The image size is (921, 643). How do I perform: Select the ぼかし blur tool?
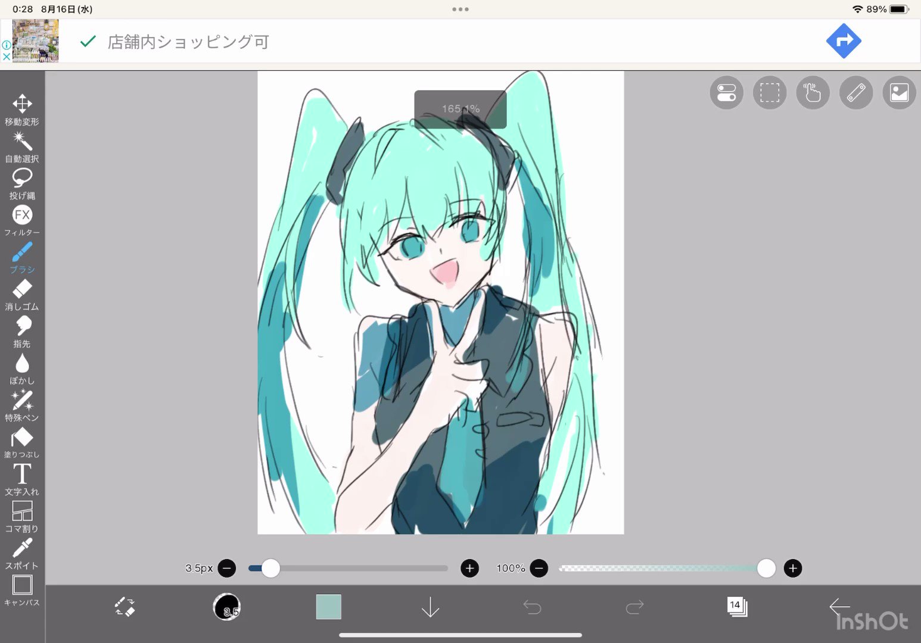pos(22,369)
